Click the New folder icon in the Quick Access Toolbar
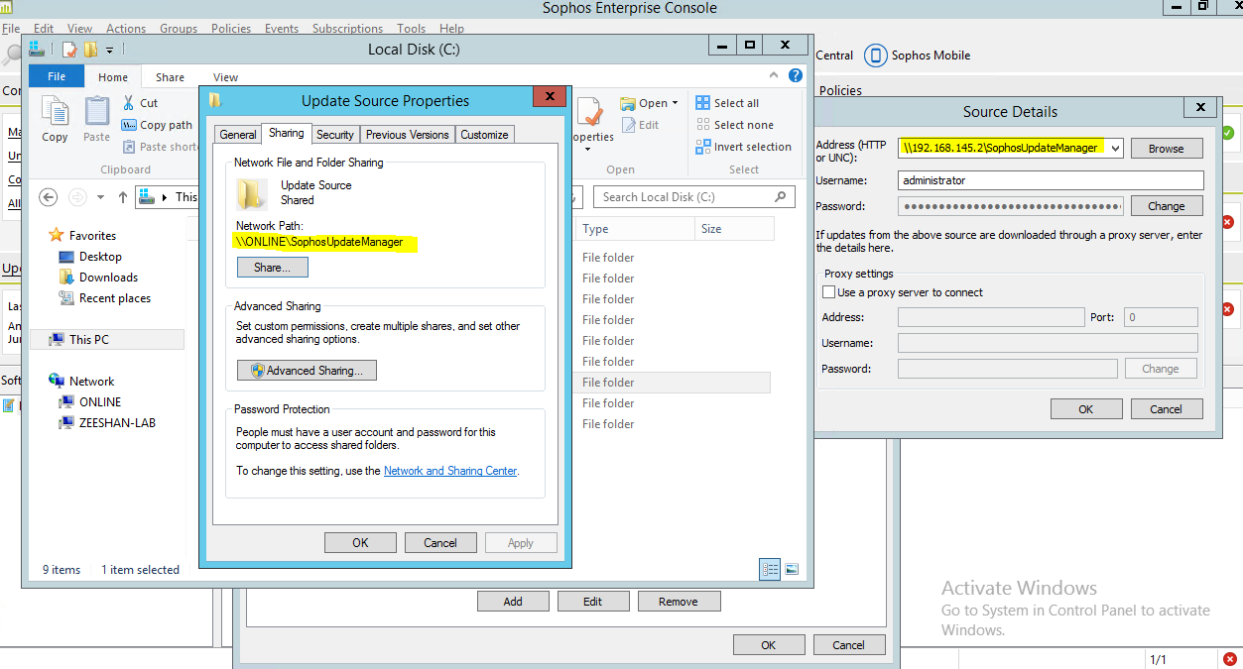Image resolution: width=1243 pixels, height=669 pixels. (x=90, y=49)
